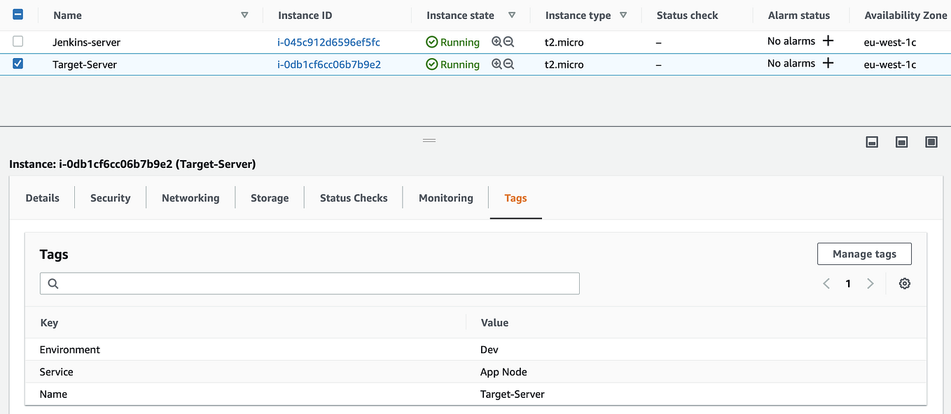Open the Instance state column filter arrow
This screenshot has width=951, height=414.
[x=512, y=15]
